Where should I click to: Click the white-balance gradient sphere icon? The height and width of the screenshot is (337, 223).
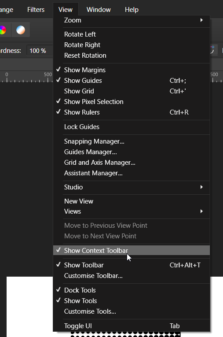(21, 30)
